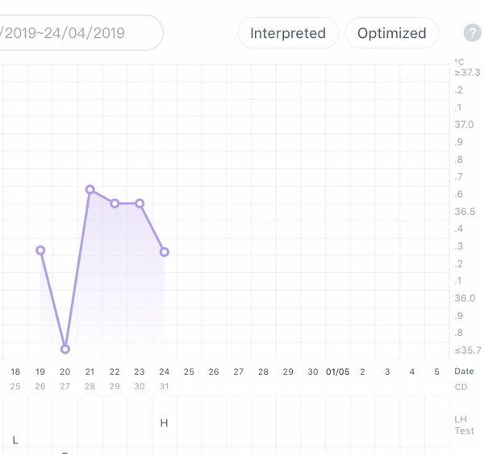Click date 18 on the date axis
Image resolution: width=484 pixels, height=454 pixels.
[x=15, y=372]
